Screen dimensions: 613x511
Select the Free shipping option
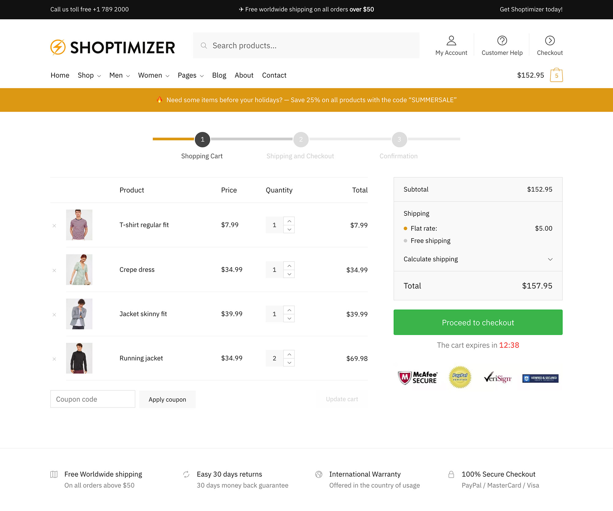tap(405, 241)
